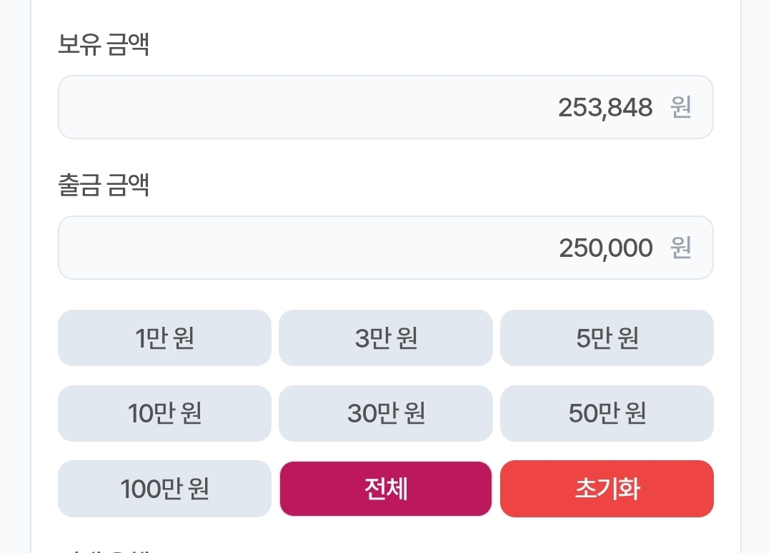Withdraw the full balance with 전체
This screenshot has width=771, height=553.
coord(386,489)
